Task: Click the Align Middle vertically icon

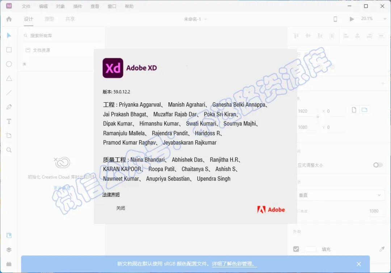Action: click(308, 36)
